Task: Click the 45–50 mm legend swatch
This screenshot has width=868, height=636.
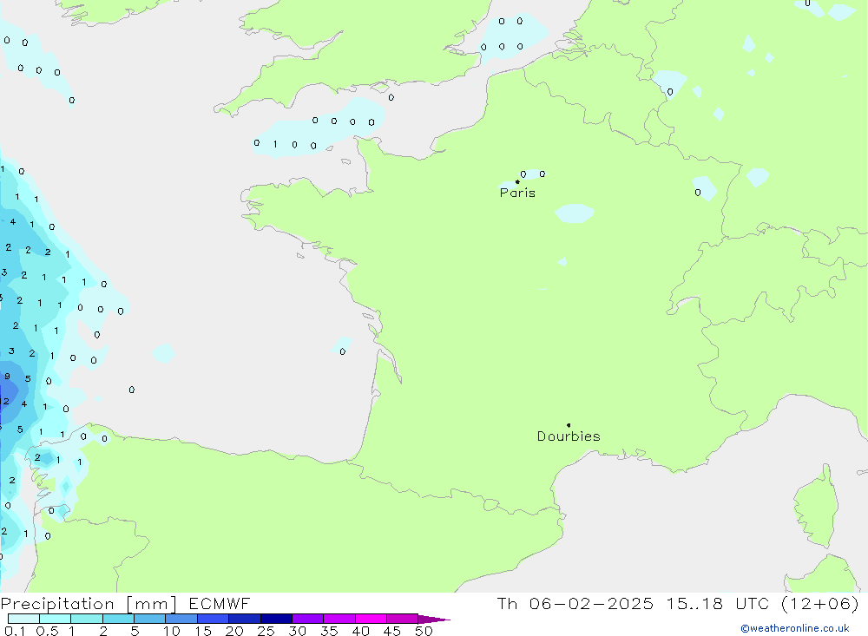Action: point(402,619)
